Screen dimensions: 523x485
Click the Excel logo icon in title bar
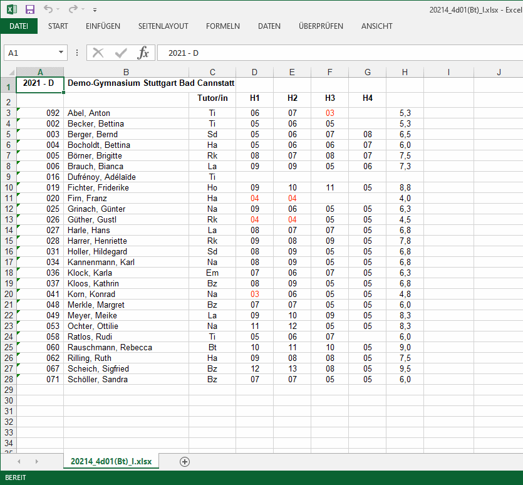tap(11, 9)
